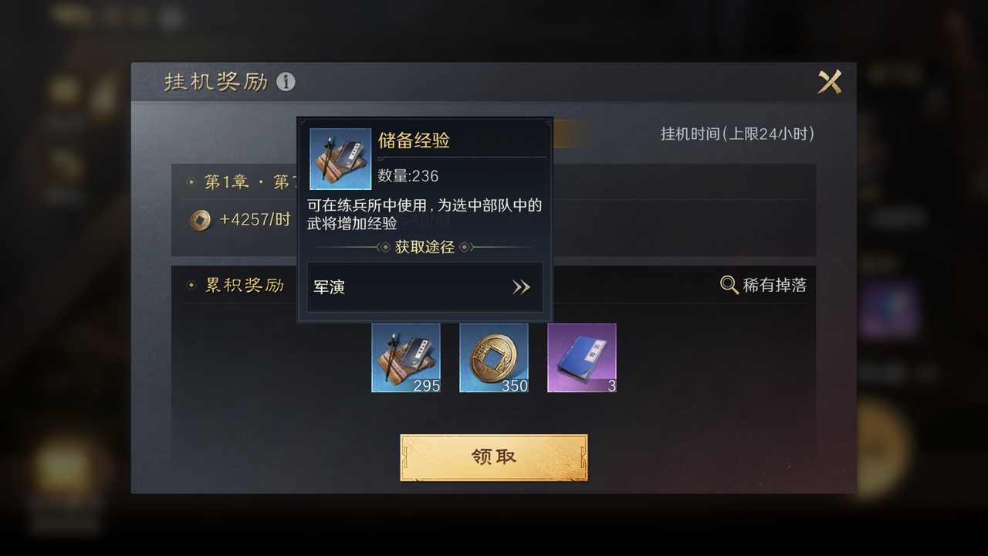Tap the coin icon next to +4257/时
The image size is (988, 556).
[201, 220]
